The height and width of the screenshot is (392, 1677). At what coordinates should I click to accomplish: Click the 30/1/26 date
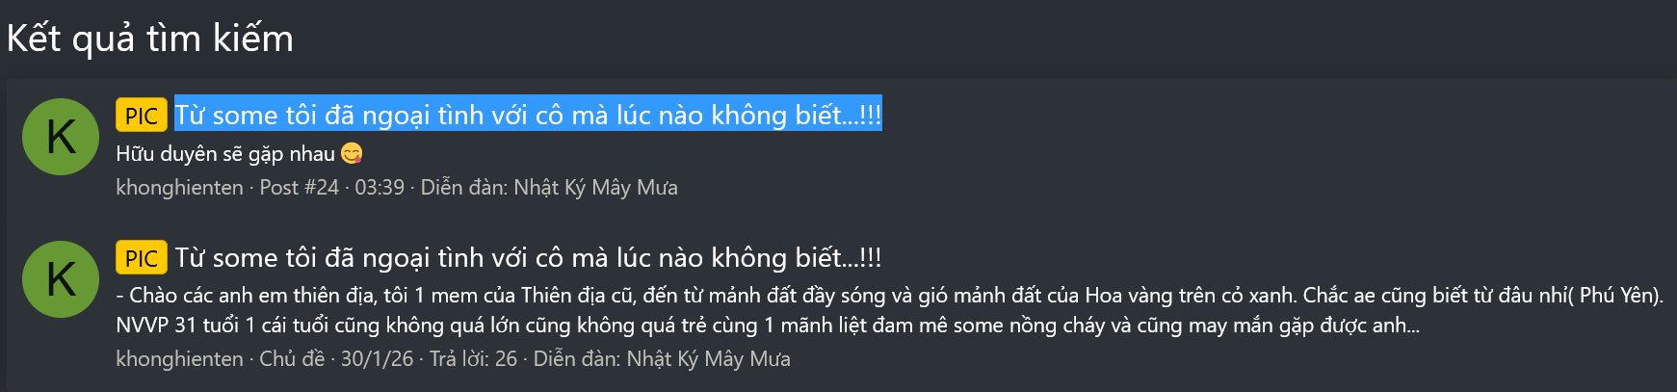377,359
